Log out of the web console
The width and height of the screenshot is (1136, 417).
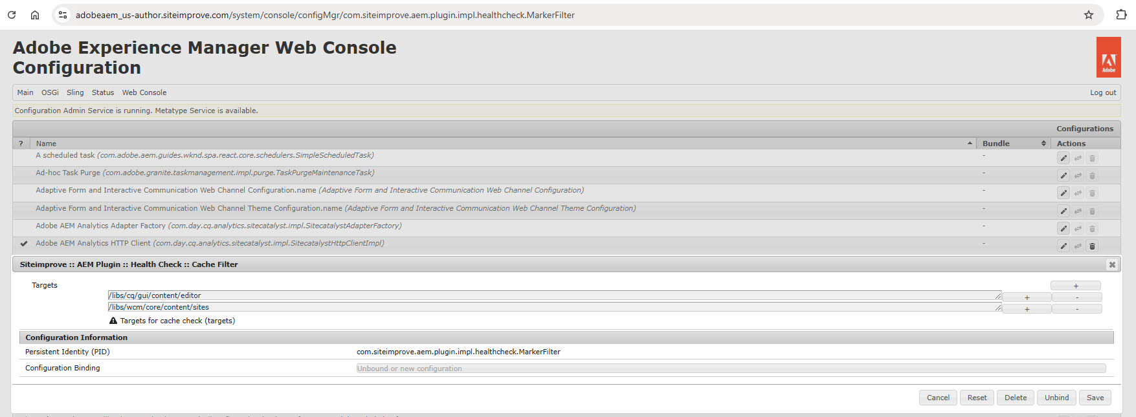coord(1103,92)
